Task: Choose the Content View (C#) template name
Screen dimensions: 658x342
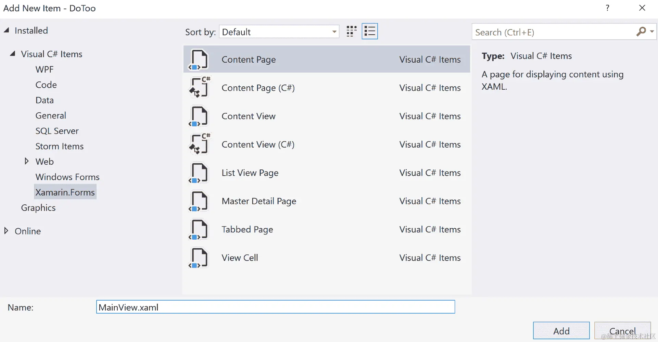Action: [x=258, y=144]
